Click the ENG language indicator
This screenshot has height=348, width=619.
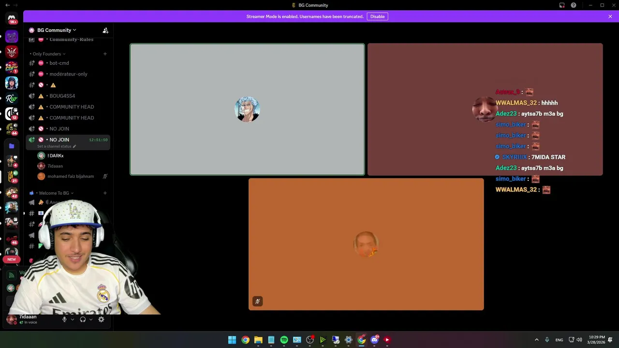click(x=559, y=340)
